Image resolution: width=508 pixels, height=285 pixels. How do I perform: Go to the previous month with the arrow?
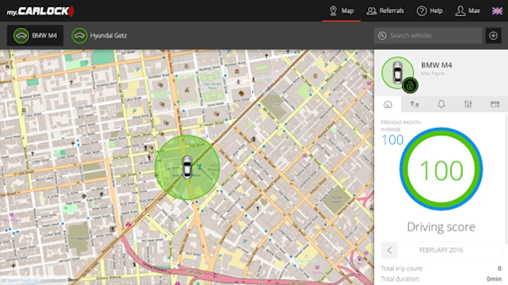point(389,250)
